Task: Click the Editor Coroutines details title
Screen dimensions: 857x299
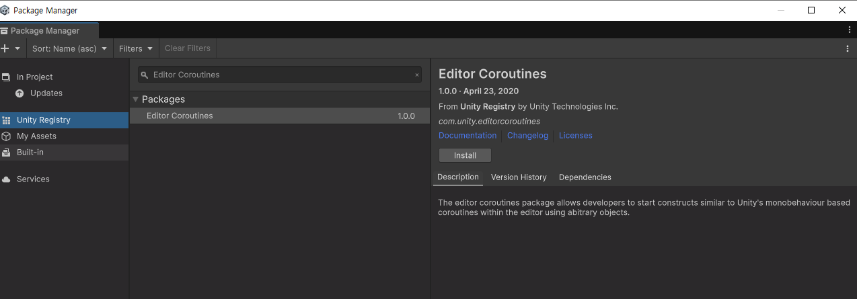Action: 492,74
